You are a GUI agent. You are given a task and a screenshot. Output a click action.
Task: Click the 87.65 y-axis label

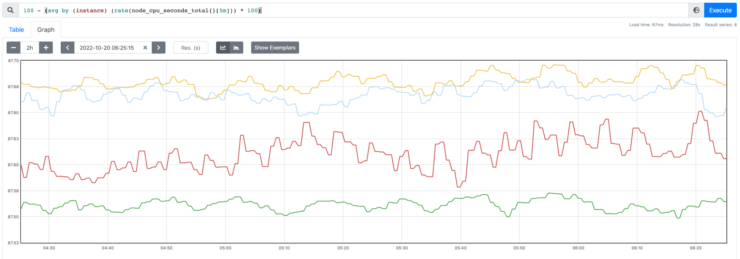pos(13,113)
